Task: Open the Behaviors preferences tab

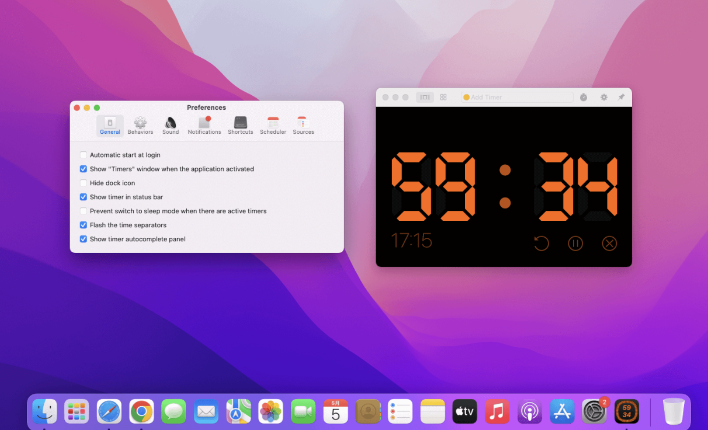Action: click(x=140, y=126)
